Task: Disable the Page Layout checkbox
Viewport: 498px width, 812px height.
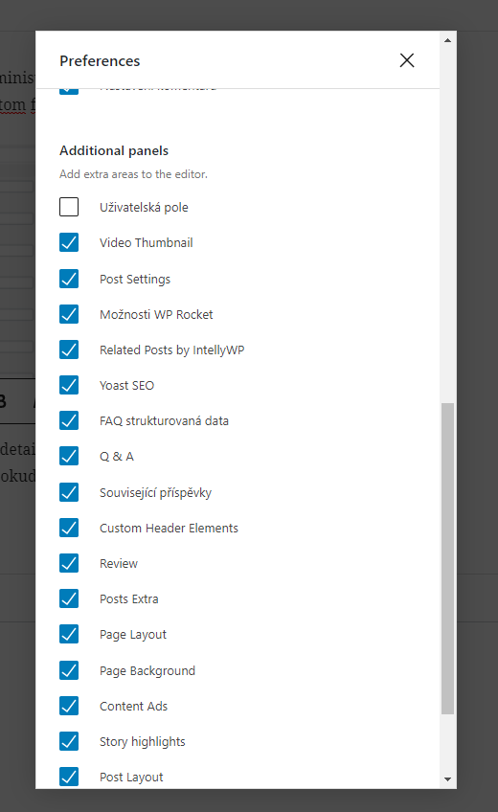Action: 69,634
